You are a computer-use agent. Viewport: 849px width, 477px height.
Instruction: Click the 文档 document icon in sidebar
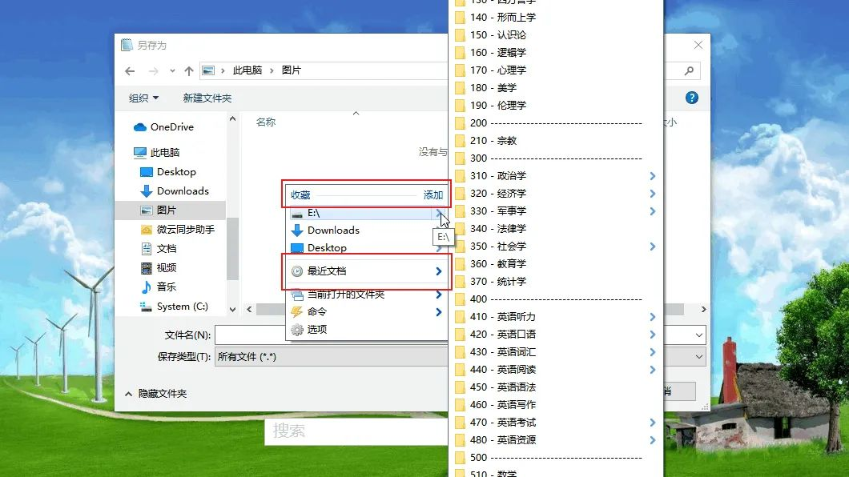147,249
